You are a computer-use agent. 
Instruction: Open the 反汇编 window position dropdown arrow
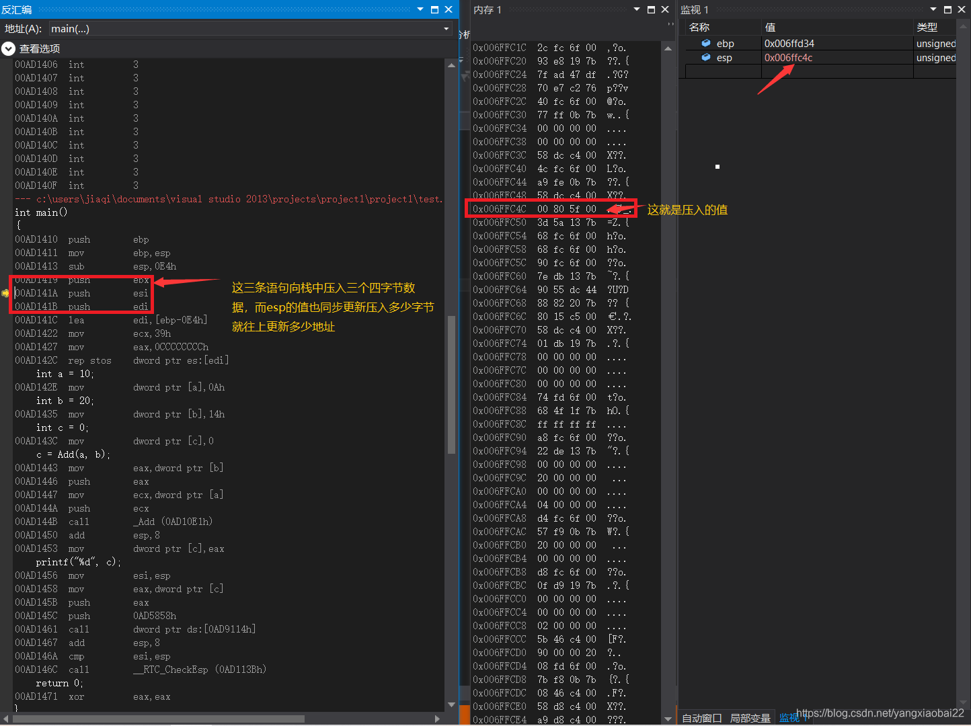(x=420, y=9)
